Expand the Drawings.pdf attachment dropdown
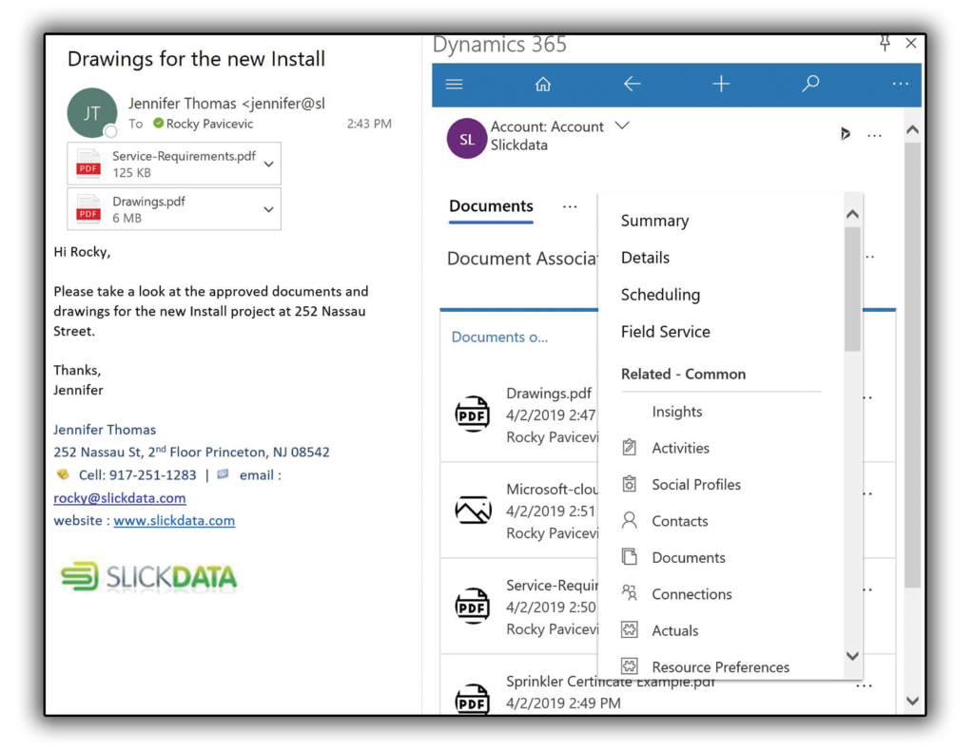Image resolution: width=974 pixels, height=752 pixels. pos(269,210)
